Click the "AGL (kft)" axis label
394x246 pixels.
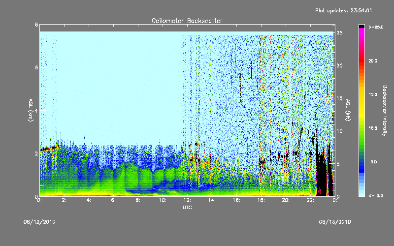click(348, 110)
